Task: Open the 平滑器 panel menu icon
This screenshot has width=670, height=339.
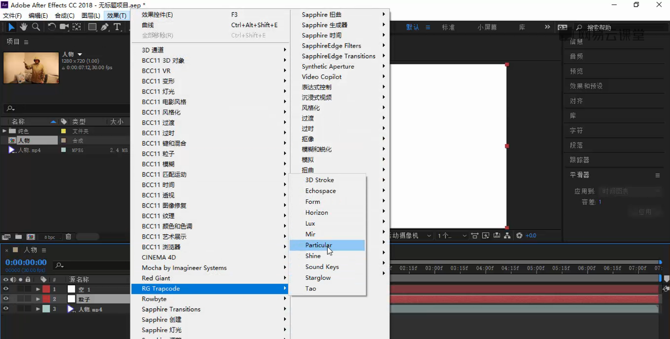Action: pos(658,175)
